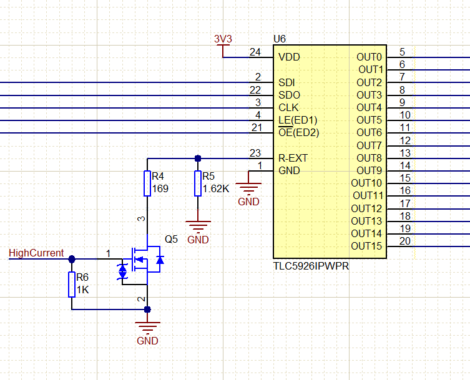The height and width of the screenshot is (380, 470).
Task: Click the OUT15 pin name on U6
Action: [366, 246]
